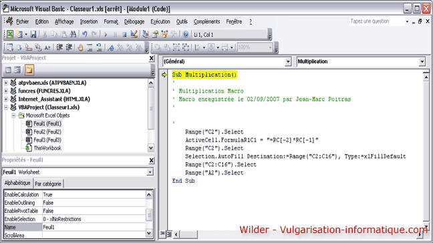Image resolution: width=433 pixels, height=243 pixels.
Task: Open the (Général) object dropdown
Action: (288, 62)
